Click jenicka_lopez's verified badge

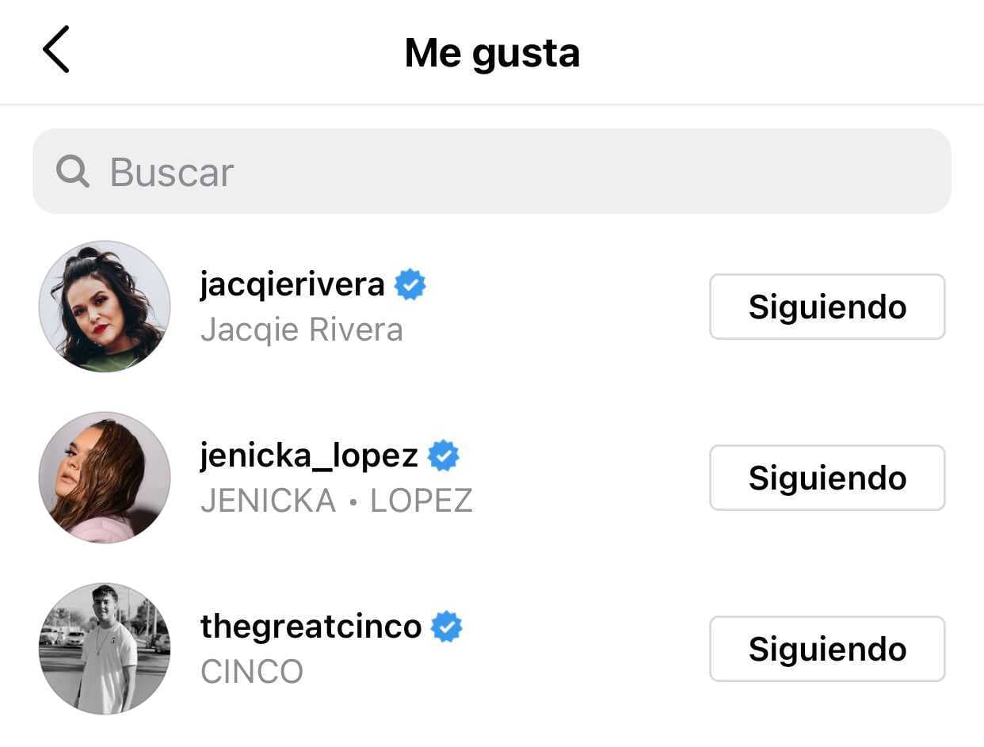click(444, 455)
